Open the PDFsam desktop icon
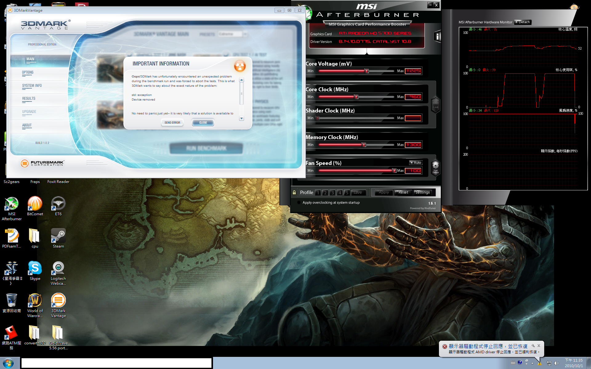Viewport: 591px width, 369px height. click(x=12, y=238)
